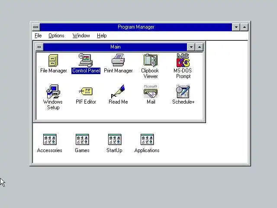Select the Games program group icon
The width and height of the screenshot is (277, 208).
click(82, 140)
